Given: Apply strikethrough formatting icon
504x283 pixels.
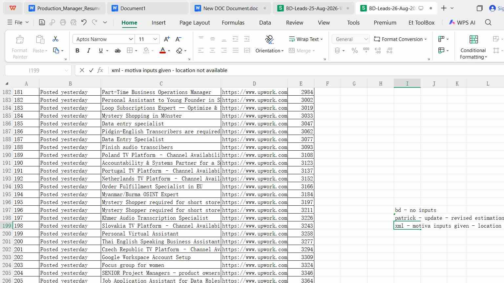Looking at the screenshot, I should [117, 51].
